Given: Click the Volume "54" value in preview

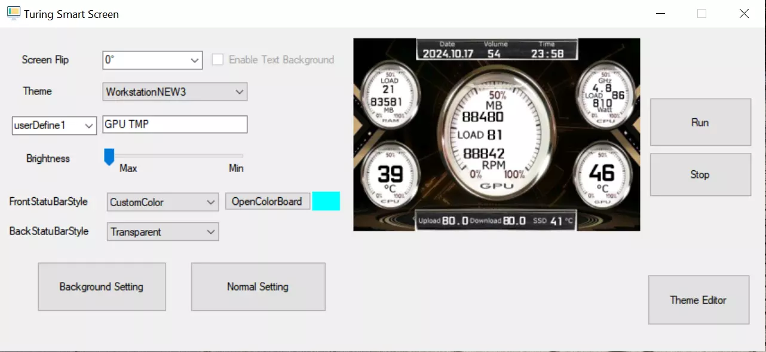Looking at the screenshot, I should pos(494,53).
